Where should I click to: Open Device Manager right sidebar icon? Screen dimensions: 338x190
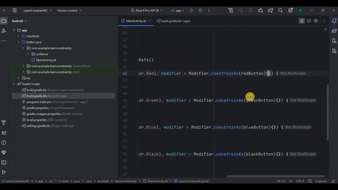334,41
